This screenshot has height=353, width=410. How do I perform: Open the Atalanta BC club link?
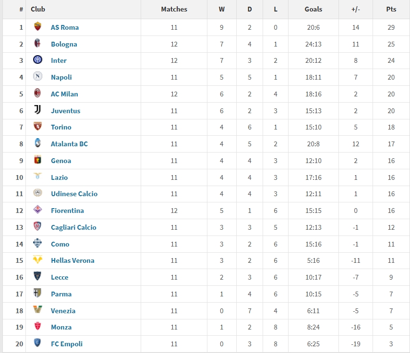coord(69,144)
